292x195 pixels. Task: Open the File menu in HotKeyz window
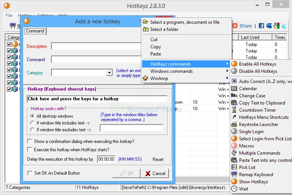tap(9, 15)
